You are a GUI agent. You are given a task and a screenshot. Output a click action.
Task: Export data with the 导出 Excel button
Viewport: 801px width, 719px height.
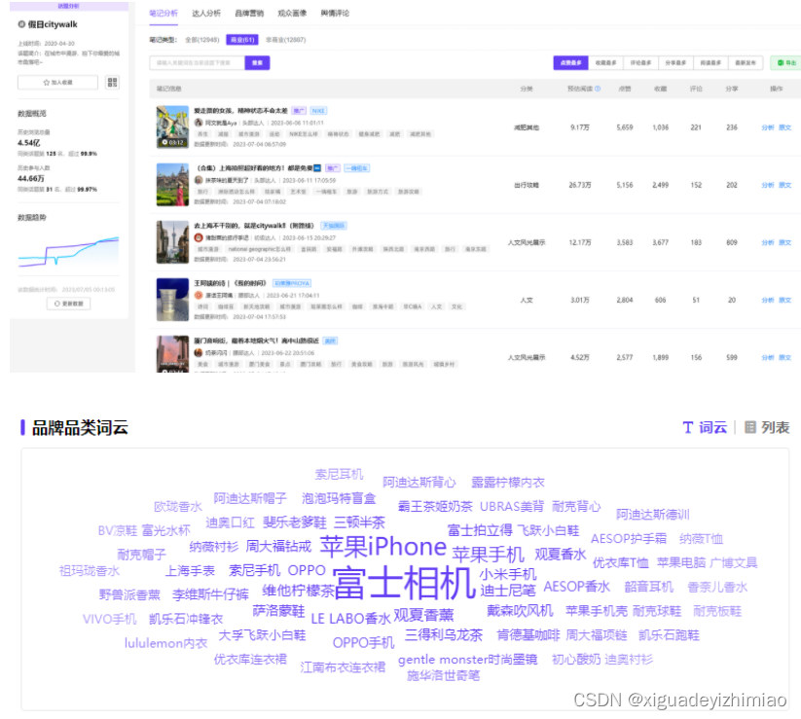pyautogui.click(x=786, y=63)
